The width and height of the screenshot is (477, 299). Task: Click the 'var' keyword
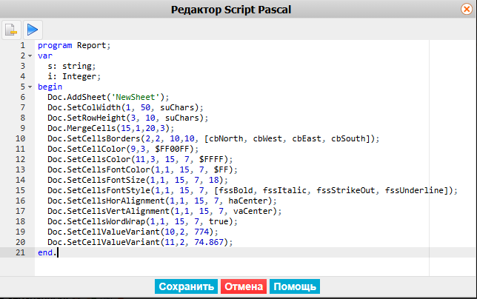coord(45,56)
